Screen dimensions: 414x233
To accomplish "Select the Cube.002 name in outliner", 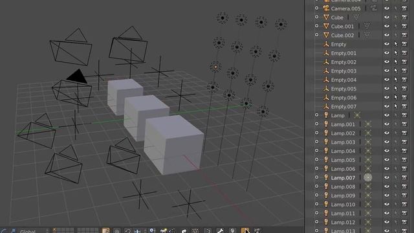I will (342, 36).
